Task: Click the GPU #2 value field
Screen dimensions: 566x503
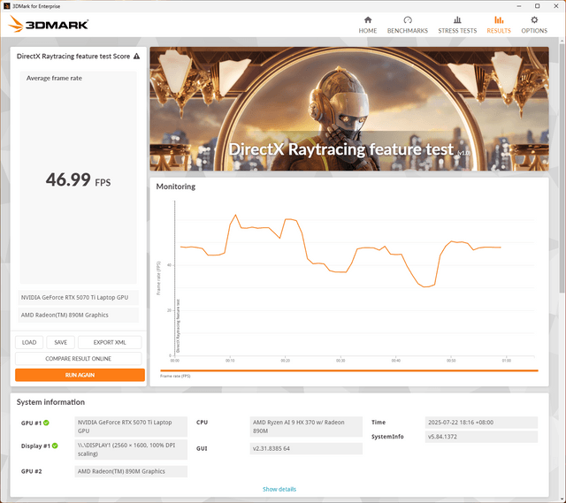Action: 131,471
